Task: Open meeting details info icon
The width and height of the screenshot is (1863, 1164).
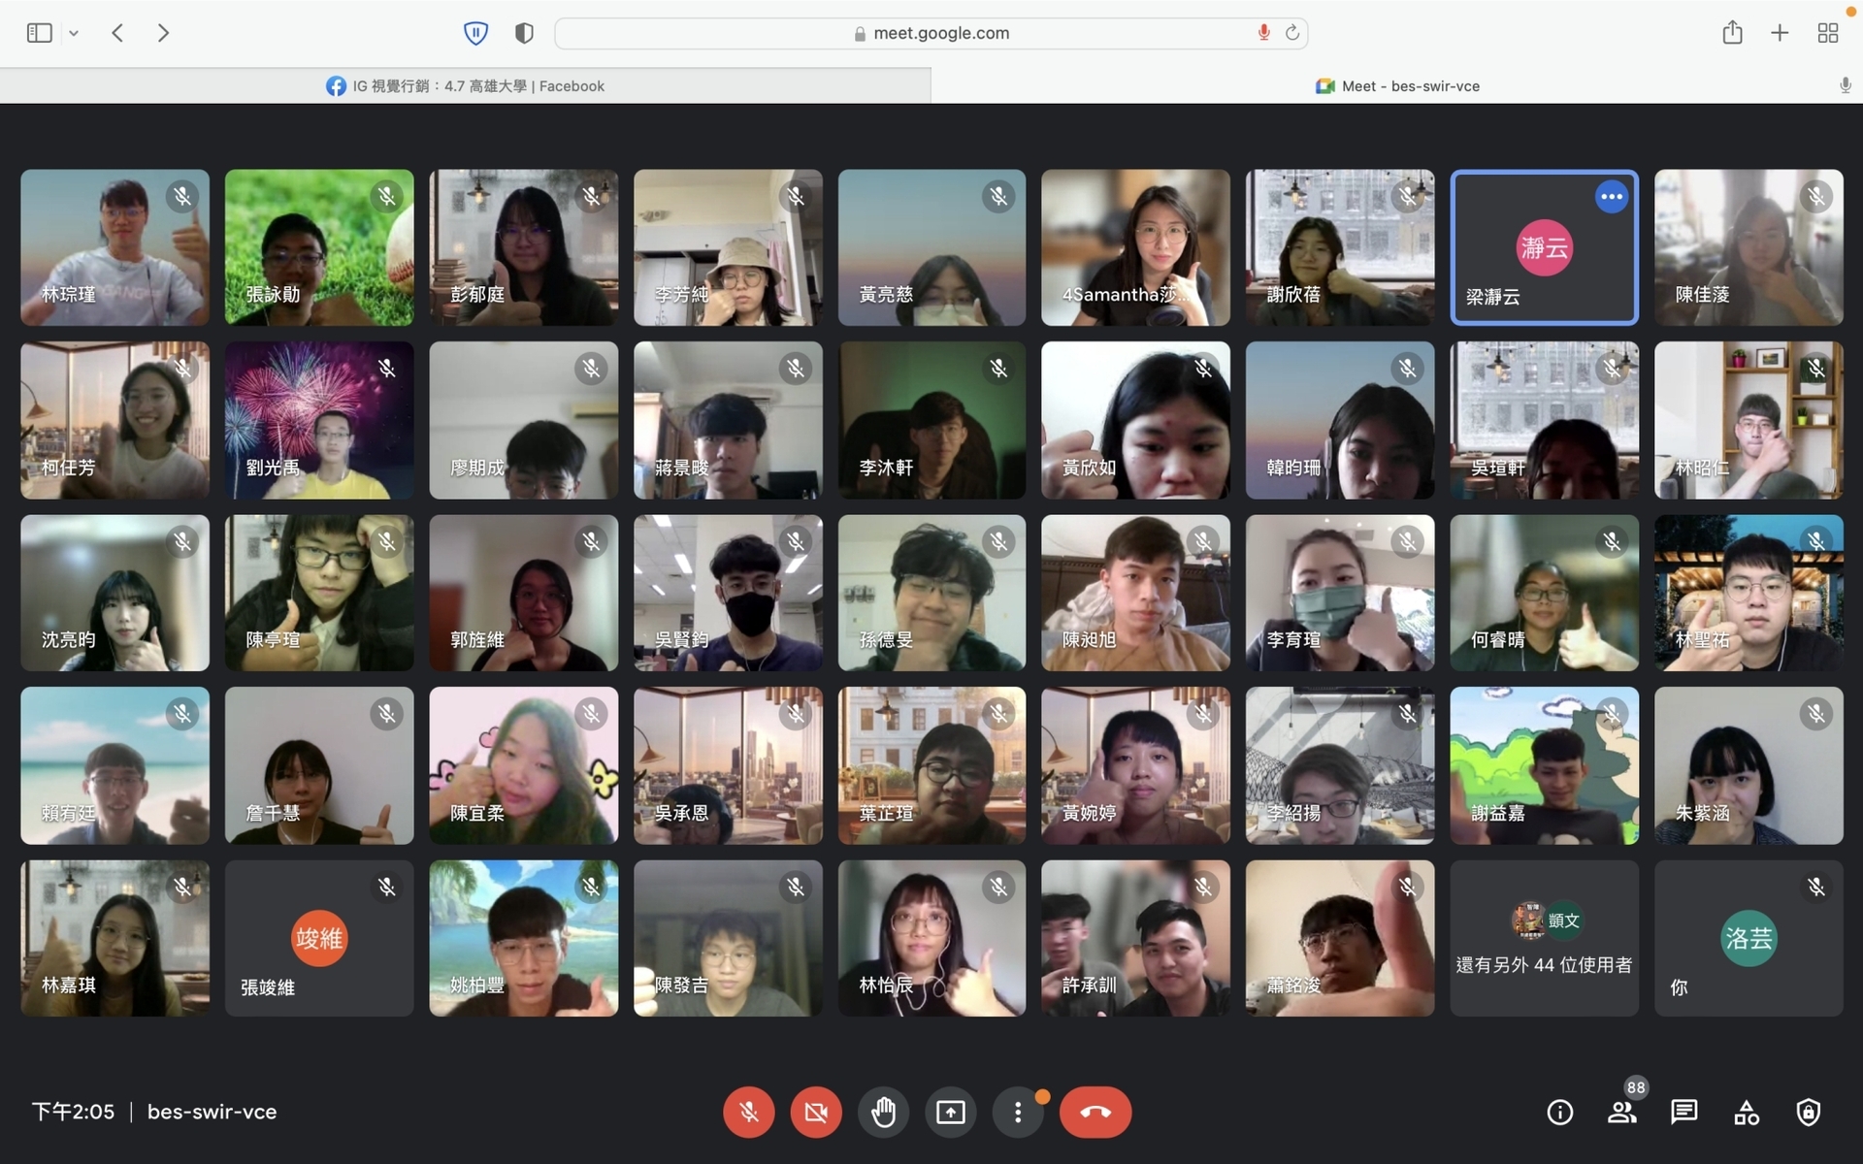Action: [1559, 1112]
